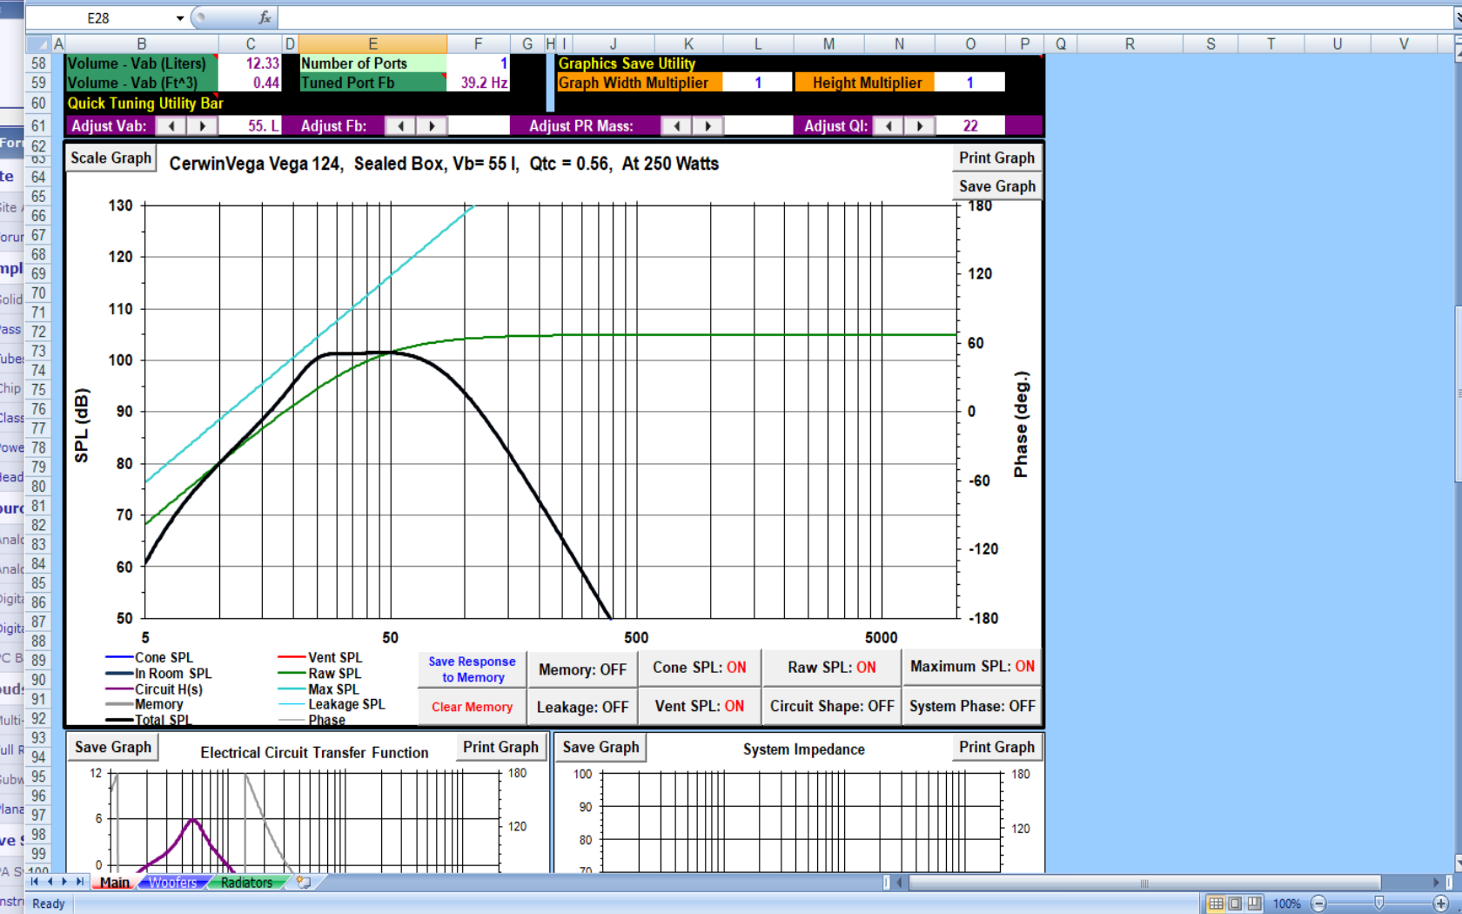The height and width of the screenshot is (914, 1462).
Task: Toggle System Phase OFF button
Action: coord(972,706)
